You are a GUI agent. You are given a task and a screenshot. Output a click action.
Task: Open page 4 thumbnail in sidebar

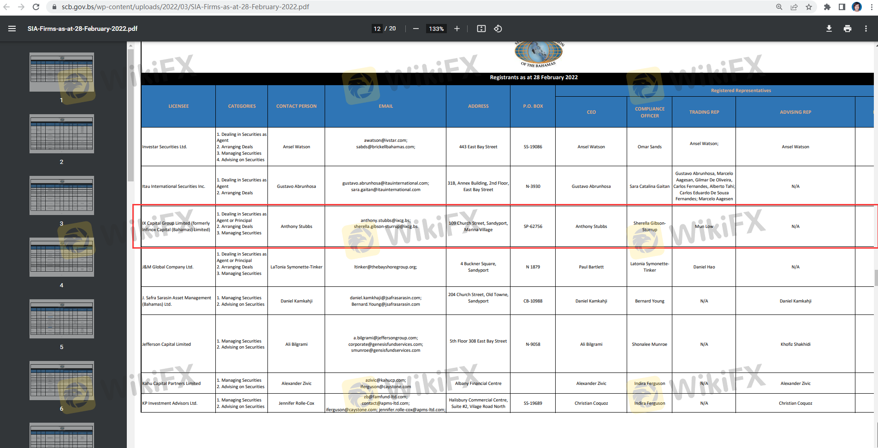click(x=62, y=257)
